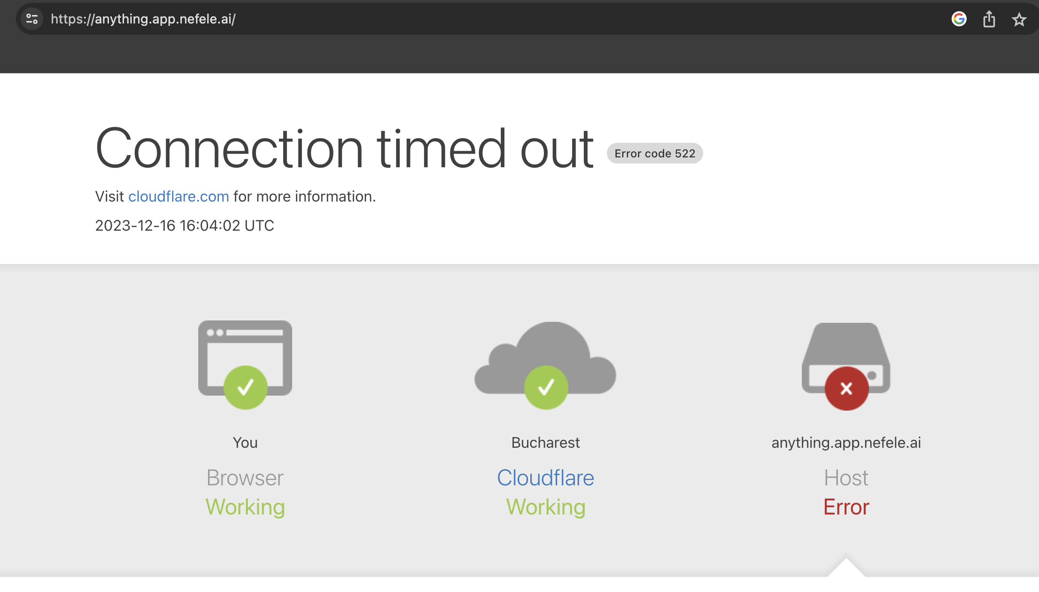Click the Google icon in address bar
1039x592 pixels.
tap(959, 19)
